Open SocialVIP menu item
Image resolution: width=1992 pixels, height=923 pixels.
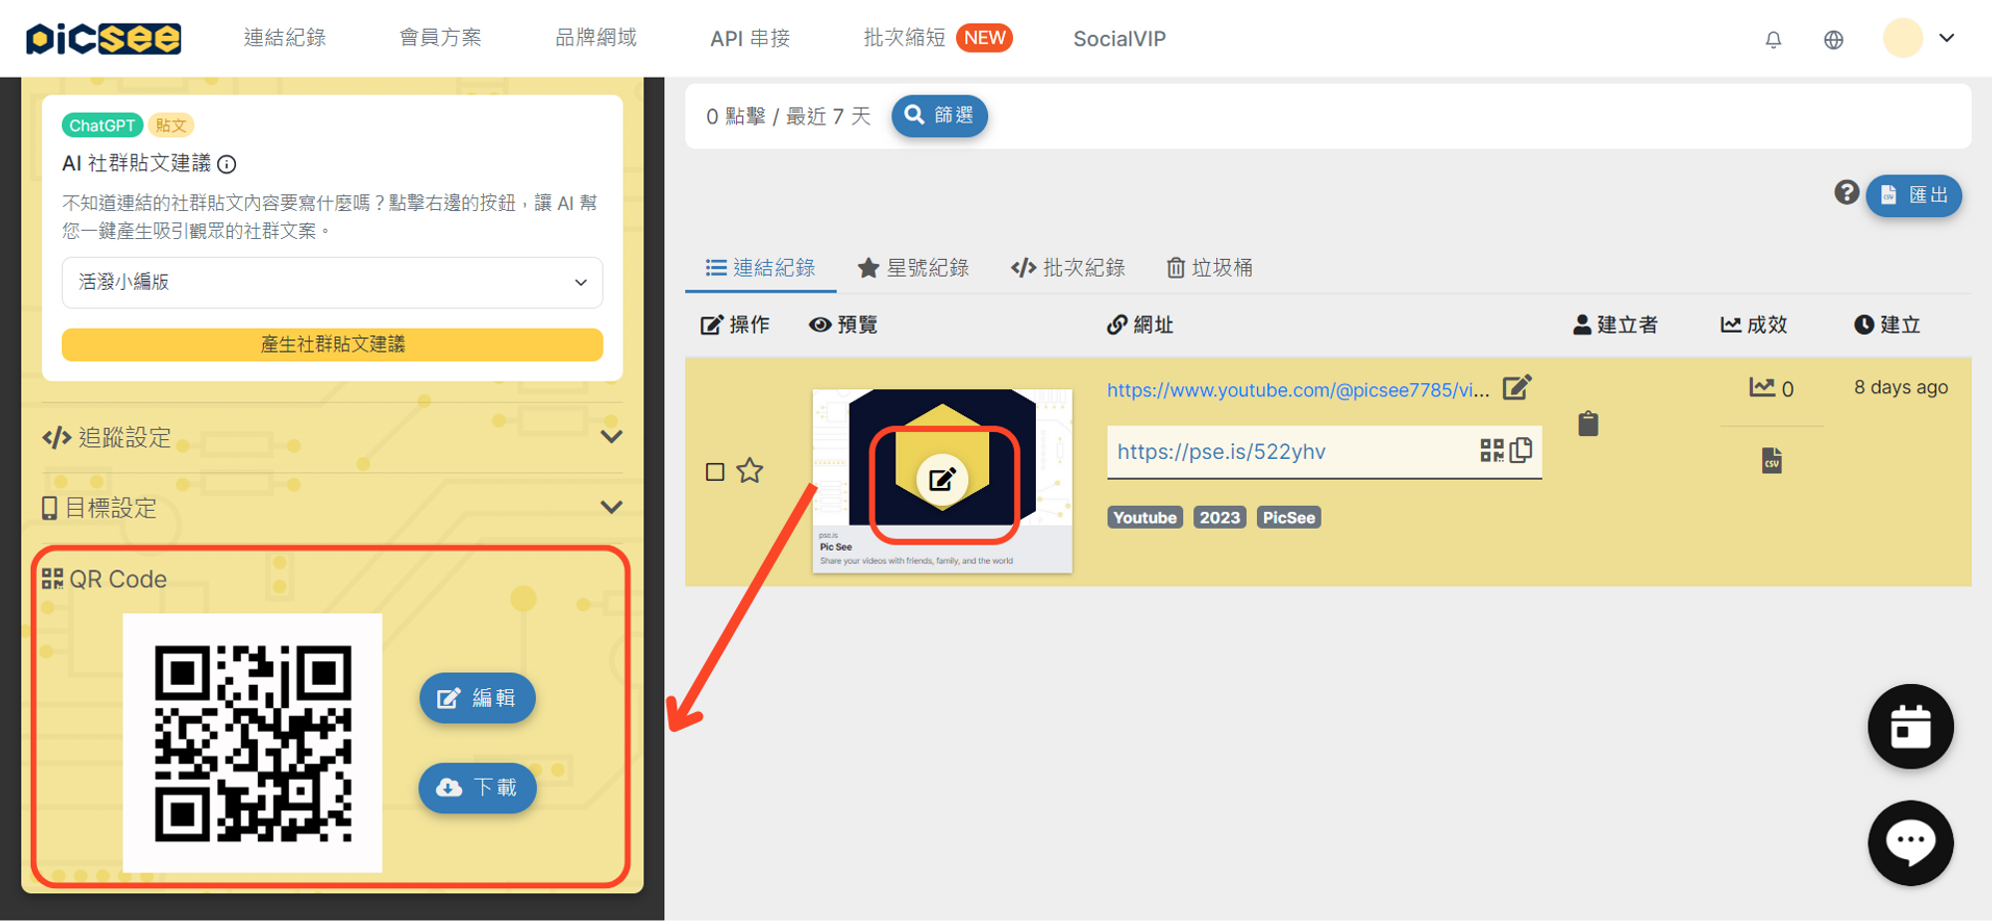(x=1120, y=39)
